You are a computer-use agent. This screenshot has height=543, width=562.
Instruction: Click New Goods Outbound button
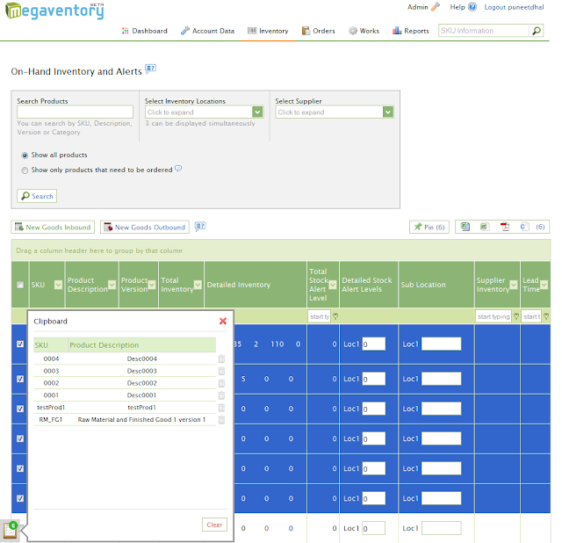click(x=144, y=227)
